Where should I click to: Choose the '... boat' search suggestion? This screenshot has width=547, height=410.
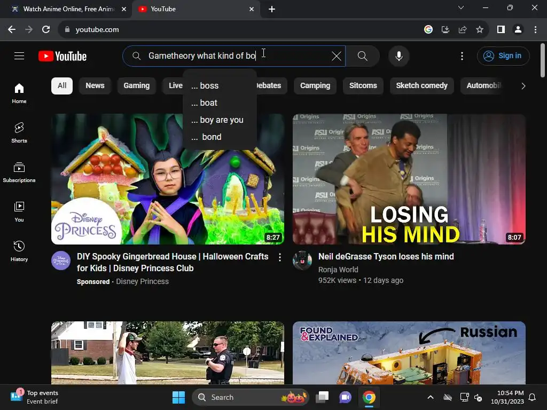[220, 103]
